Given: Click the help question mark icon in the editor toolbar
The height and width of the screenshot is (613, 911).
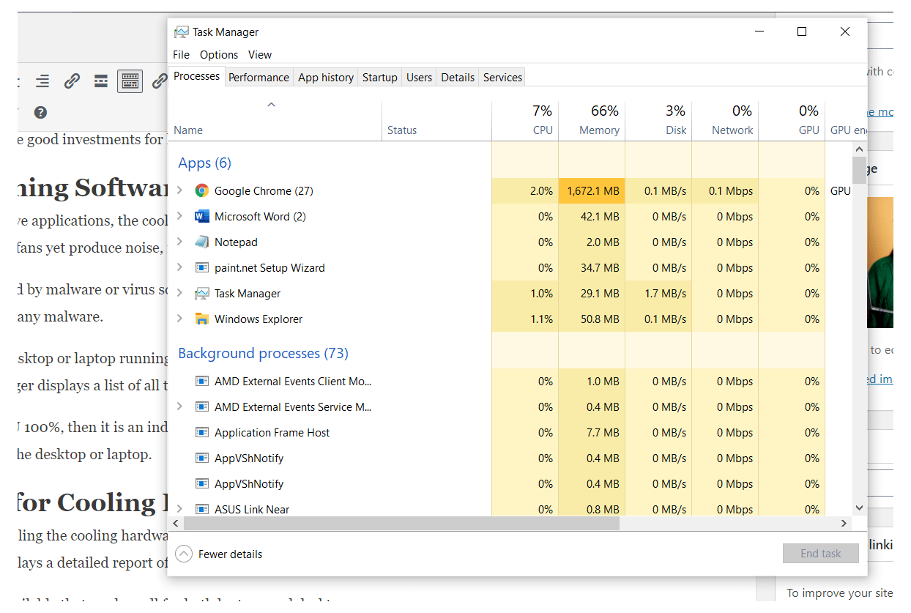Looking at the screenshot, I should pyautogui.click(x=40, y=112).
